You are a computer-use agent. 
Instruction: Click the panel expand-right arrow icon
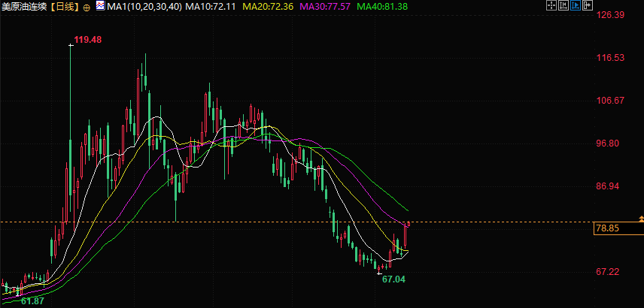pos(588,5)
